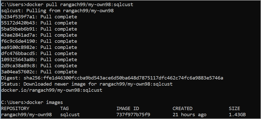The height and width of the screenshot is (119, 261).
Task: Click the 1.43GB size value
Action: point(237,115)
